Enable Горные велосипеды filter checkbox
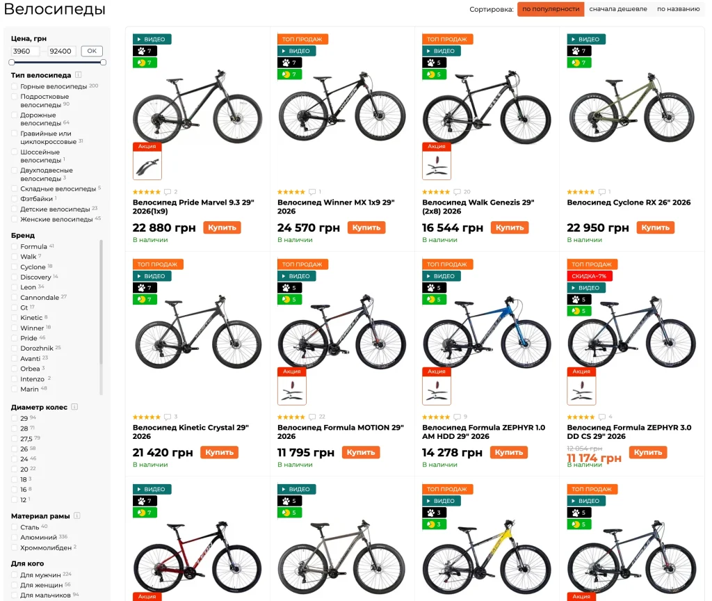 click(15, 86)
